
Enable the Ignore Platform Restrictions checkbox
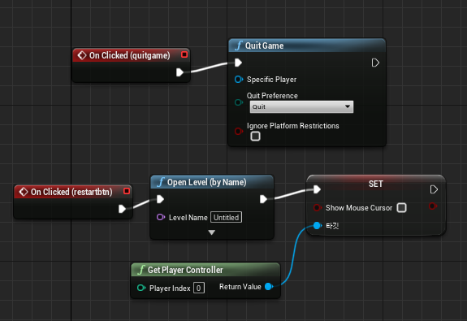255,137
